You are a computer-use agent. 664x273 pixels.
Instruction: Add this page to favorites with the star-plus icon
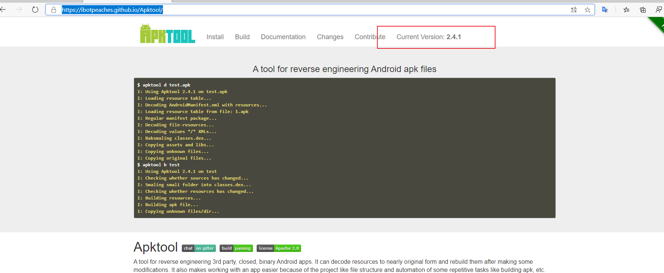tap(587, 10)
